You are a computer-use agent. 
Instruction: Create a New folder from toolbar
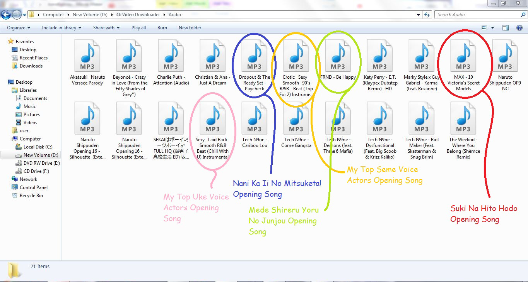[x=190, y=28]
